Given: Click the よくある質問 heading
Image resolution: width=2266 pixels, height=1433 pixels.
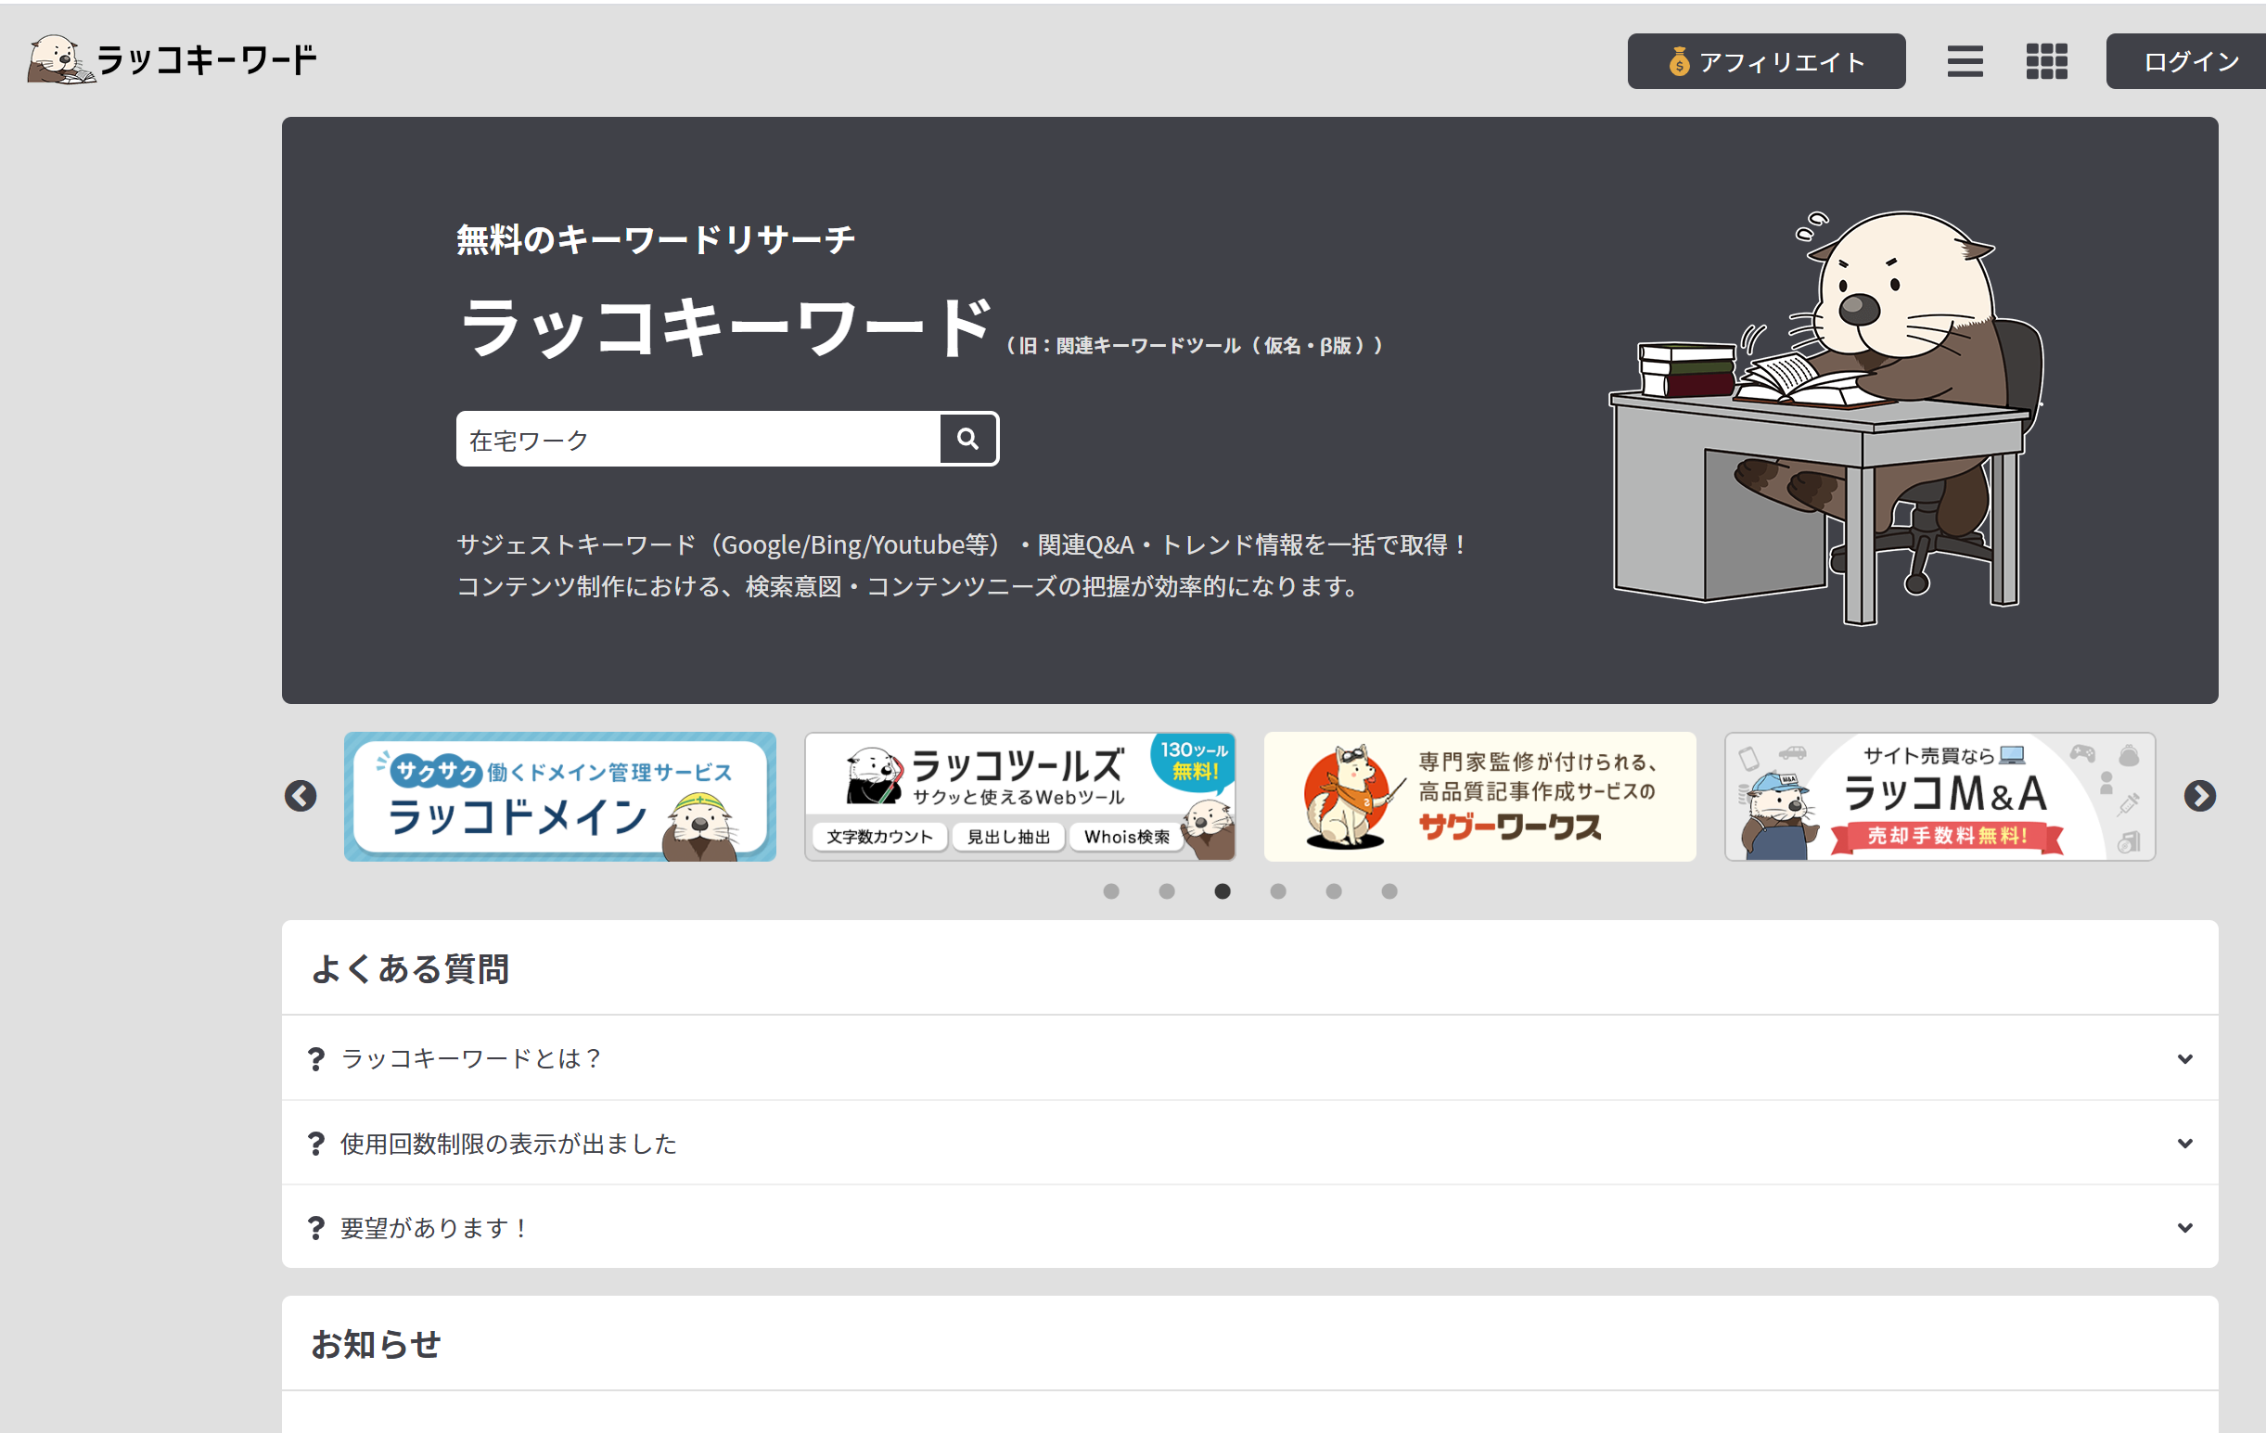Looking at the screenshot, I should click(x=410, y=968).
